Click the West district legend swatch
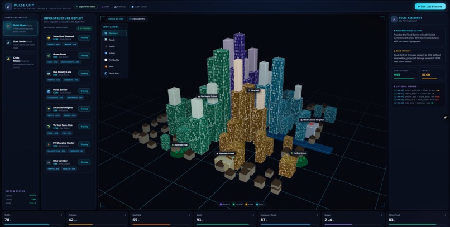The width and height of the screenshot is (450, 227). pos(257,204)
